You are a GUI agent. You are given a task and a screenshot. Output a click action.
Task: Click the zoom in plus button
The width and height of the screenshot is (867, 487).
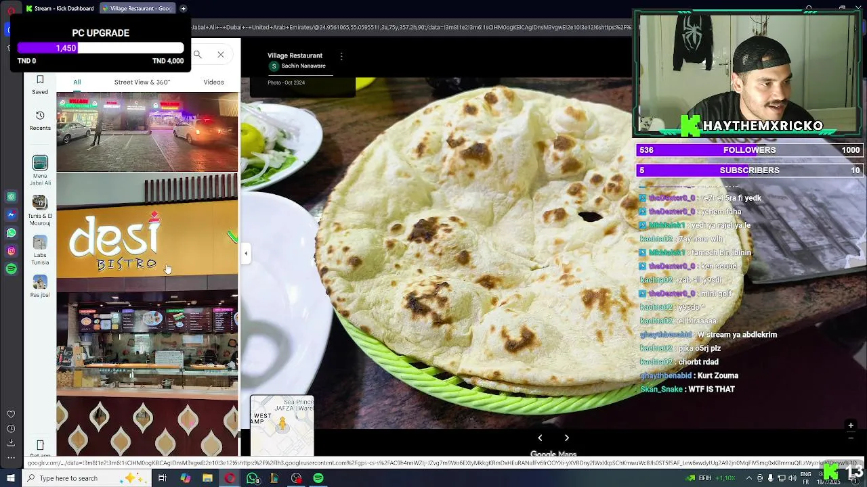(x=851, y=425)
